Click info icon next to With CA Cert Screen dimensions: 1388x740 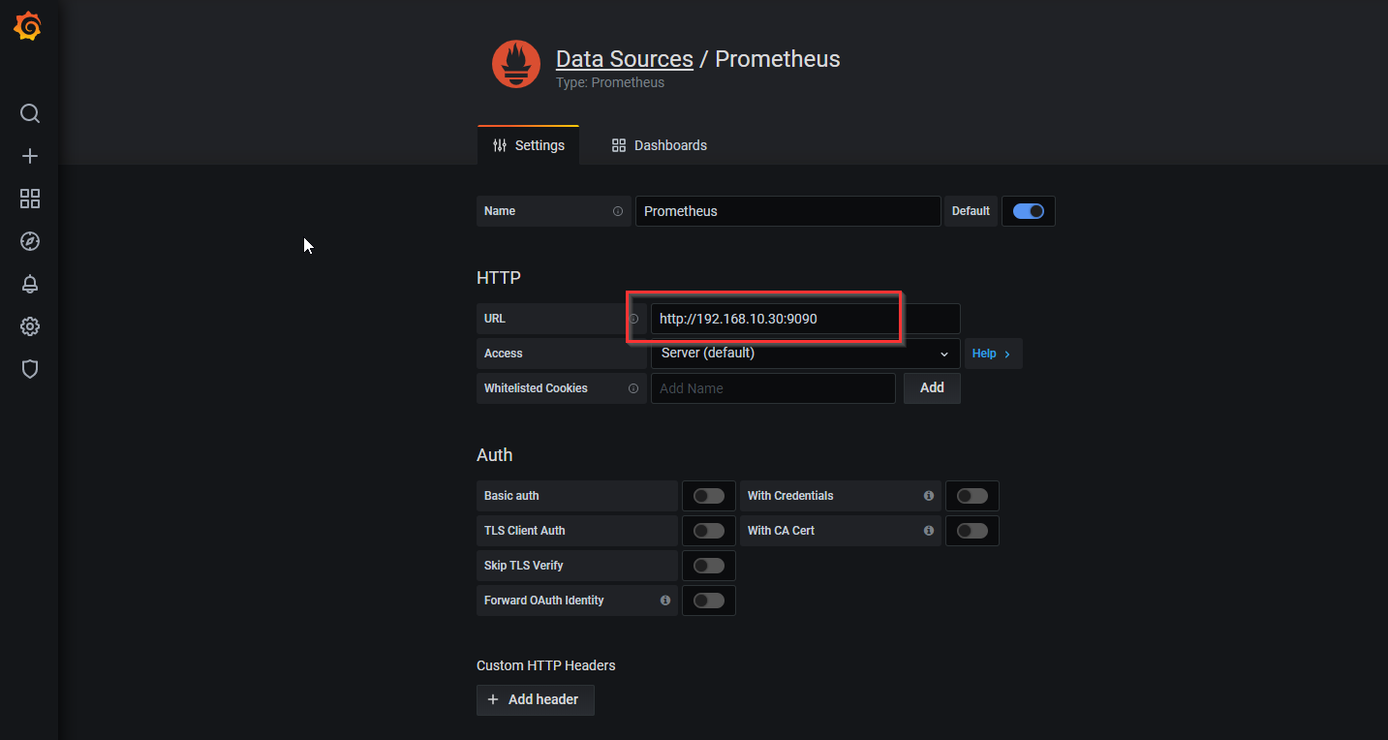(929, 531)
